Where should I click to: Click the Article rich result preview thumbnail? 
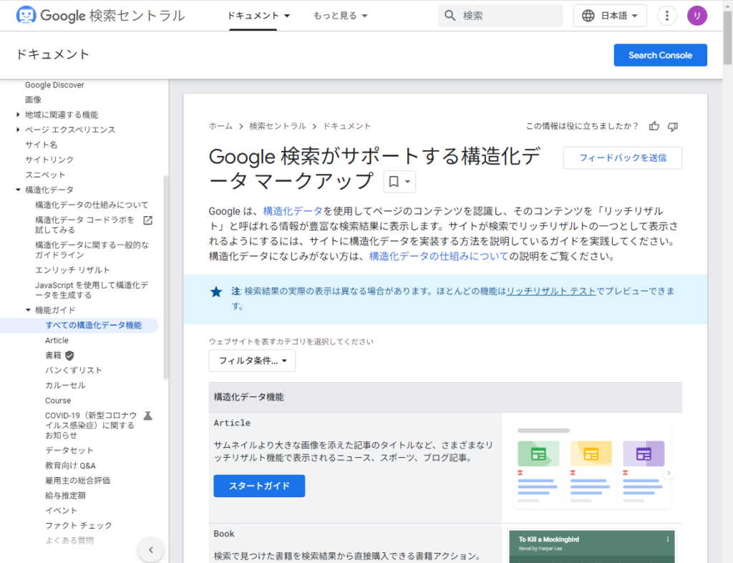pos(591,466)
